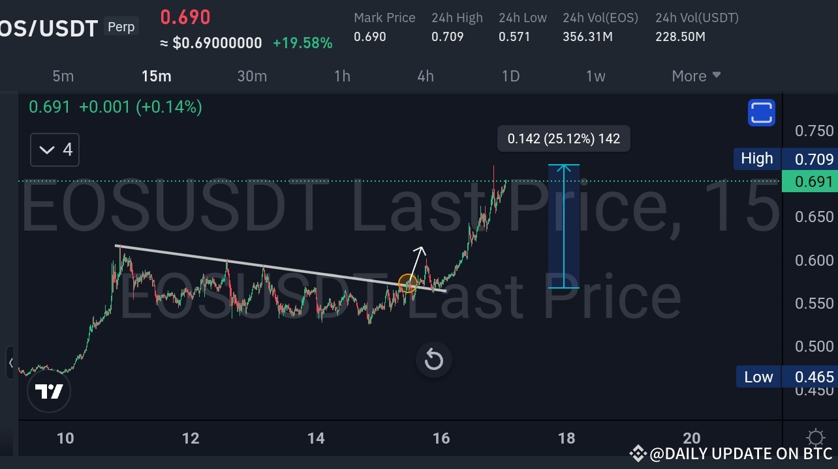The width and height of the screenshot is (838, 469).
Task: Click the Perp label next to EOS/USDT
Action: [121, 27]
